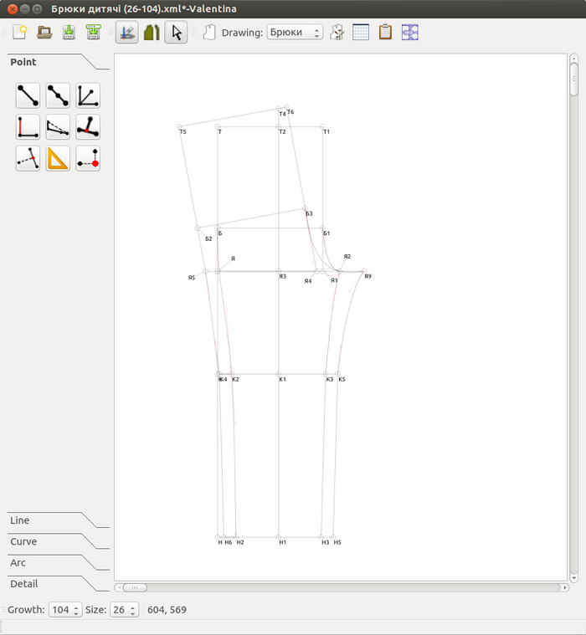586x635 pixels.
Task: Switch to Draw mode
Action: 127,32
